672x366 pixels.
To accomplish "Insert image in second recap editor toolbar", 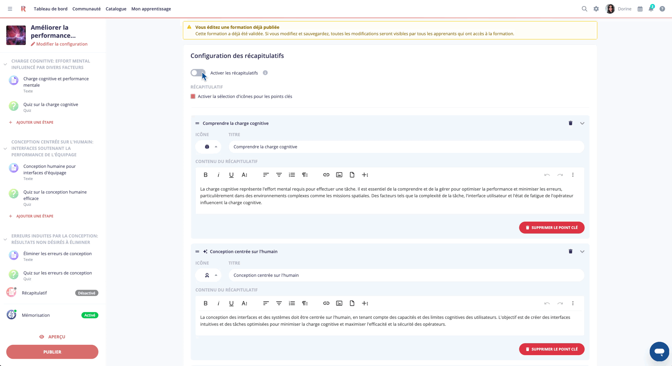I will pos(339,303).
